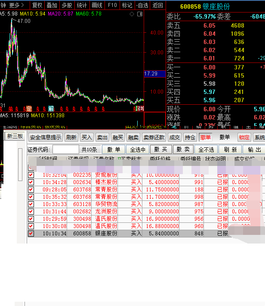The height and width of the screenshot is (306, 265).
Task: Select order price 5.84000000 for 银座股份
Action: pos(163,234)
